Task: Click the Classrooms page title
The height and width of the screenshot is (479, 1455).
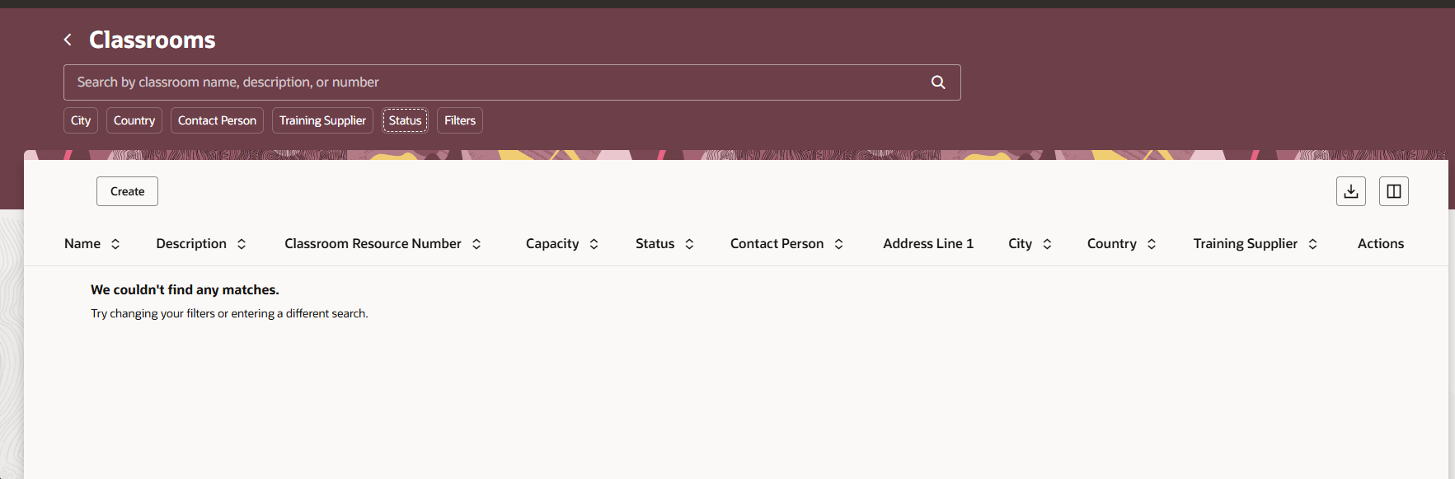Action: (x=153, y=40)
